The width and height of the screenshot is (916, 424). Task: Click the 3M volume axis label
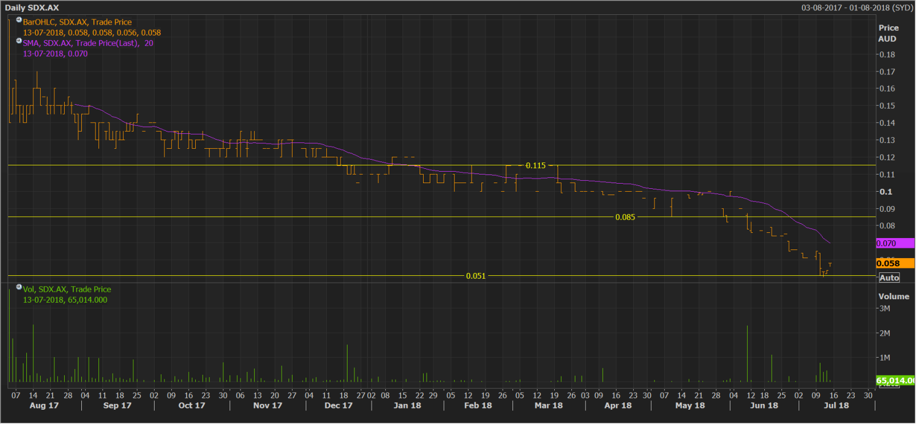pos(885,308)
